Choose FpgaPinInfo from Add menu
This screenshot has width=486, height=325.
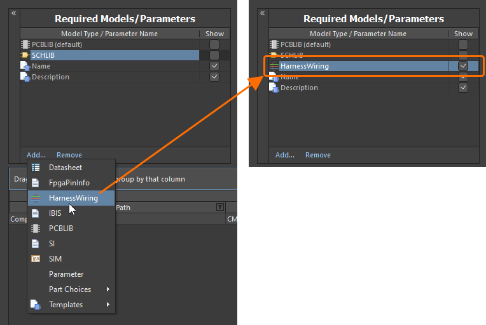coord(71,183)
